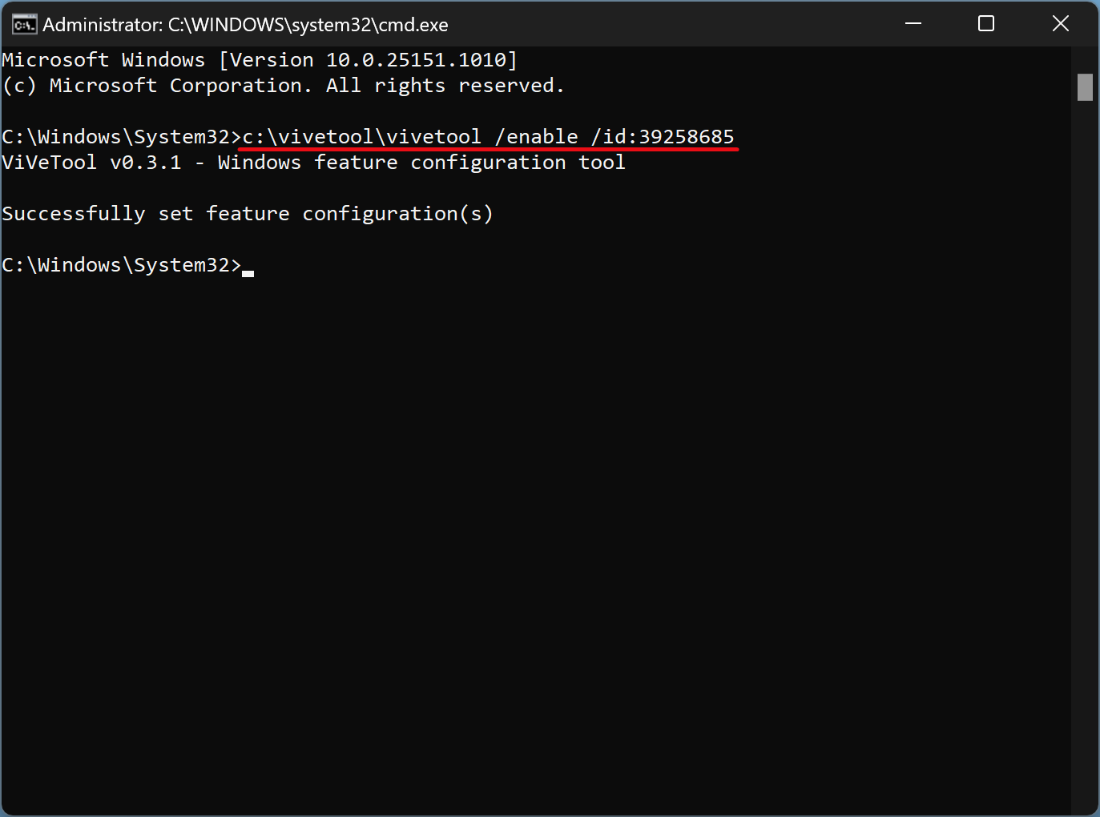
Task: Click the ViVeTool v0.3.1 text
Action: [91, 163]
